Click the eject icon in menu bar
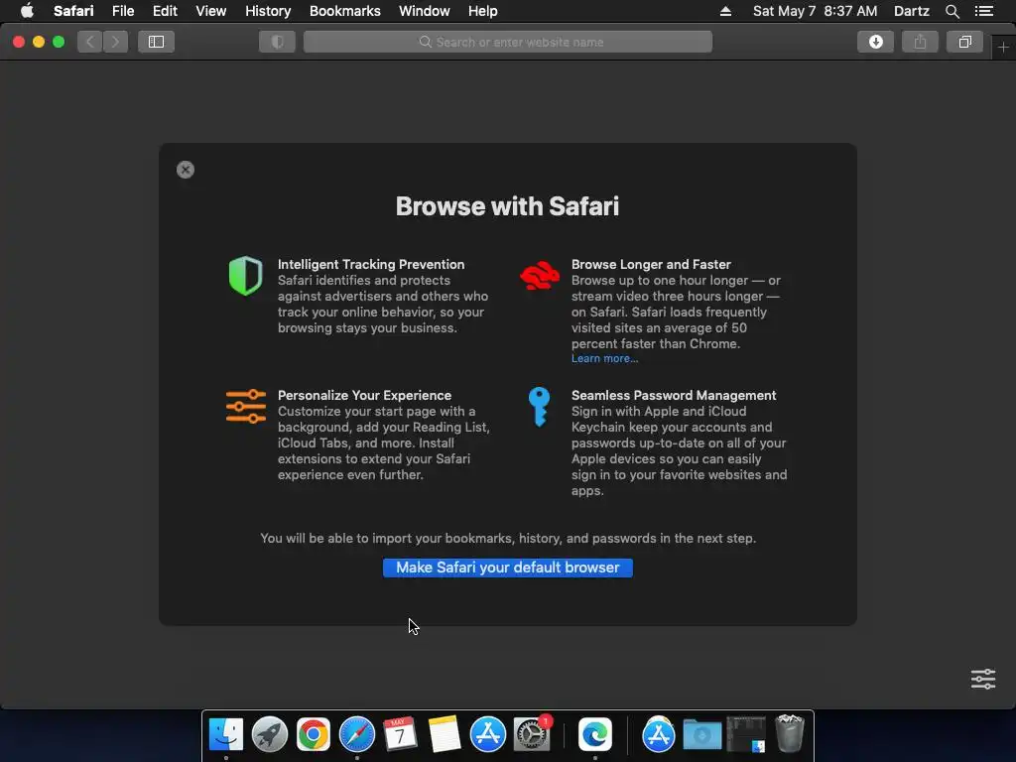This screenshot has width=1016, height=762. 725,11
